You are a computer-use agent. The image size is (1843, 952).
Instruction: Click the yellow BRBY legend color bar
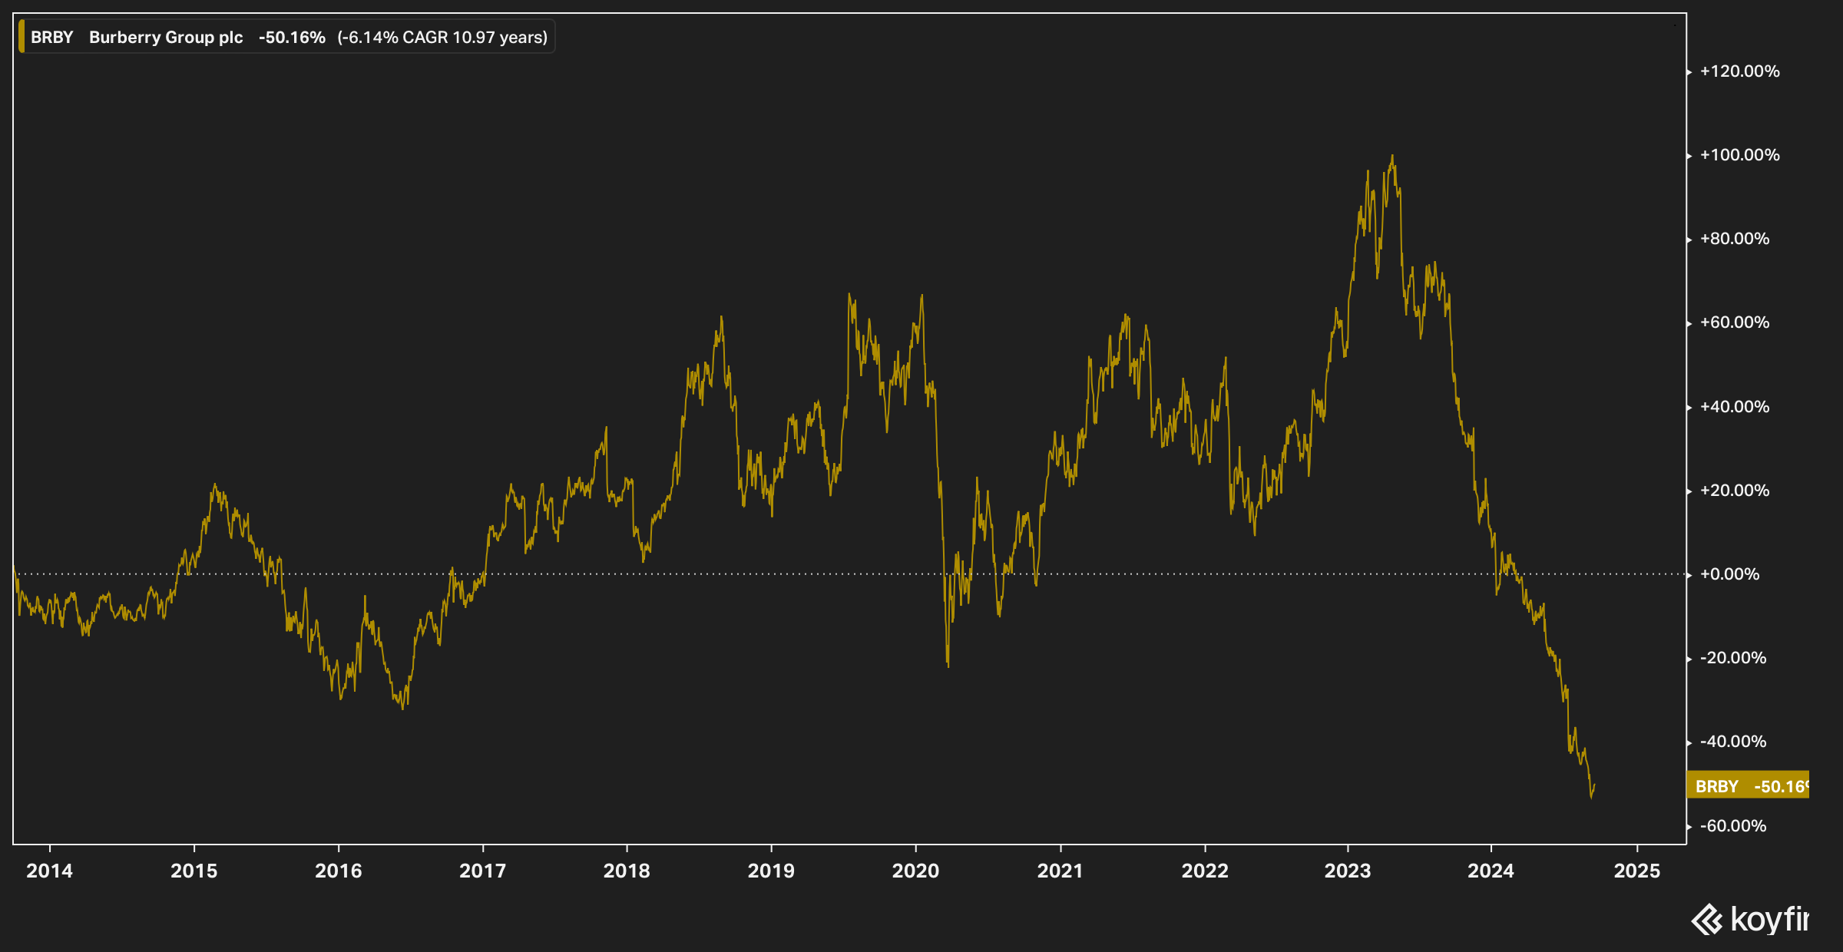click(x=22, y=37)
